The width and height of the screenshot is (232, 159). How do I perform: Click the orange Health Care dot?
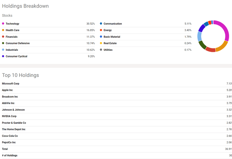coord(3,30)
